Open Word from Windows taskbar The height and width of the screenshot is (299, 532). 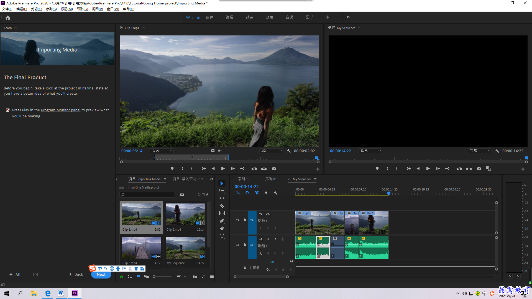click(x=61, y=293)
